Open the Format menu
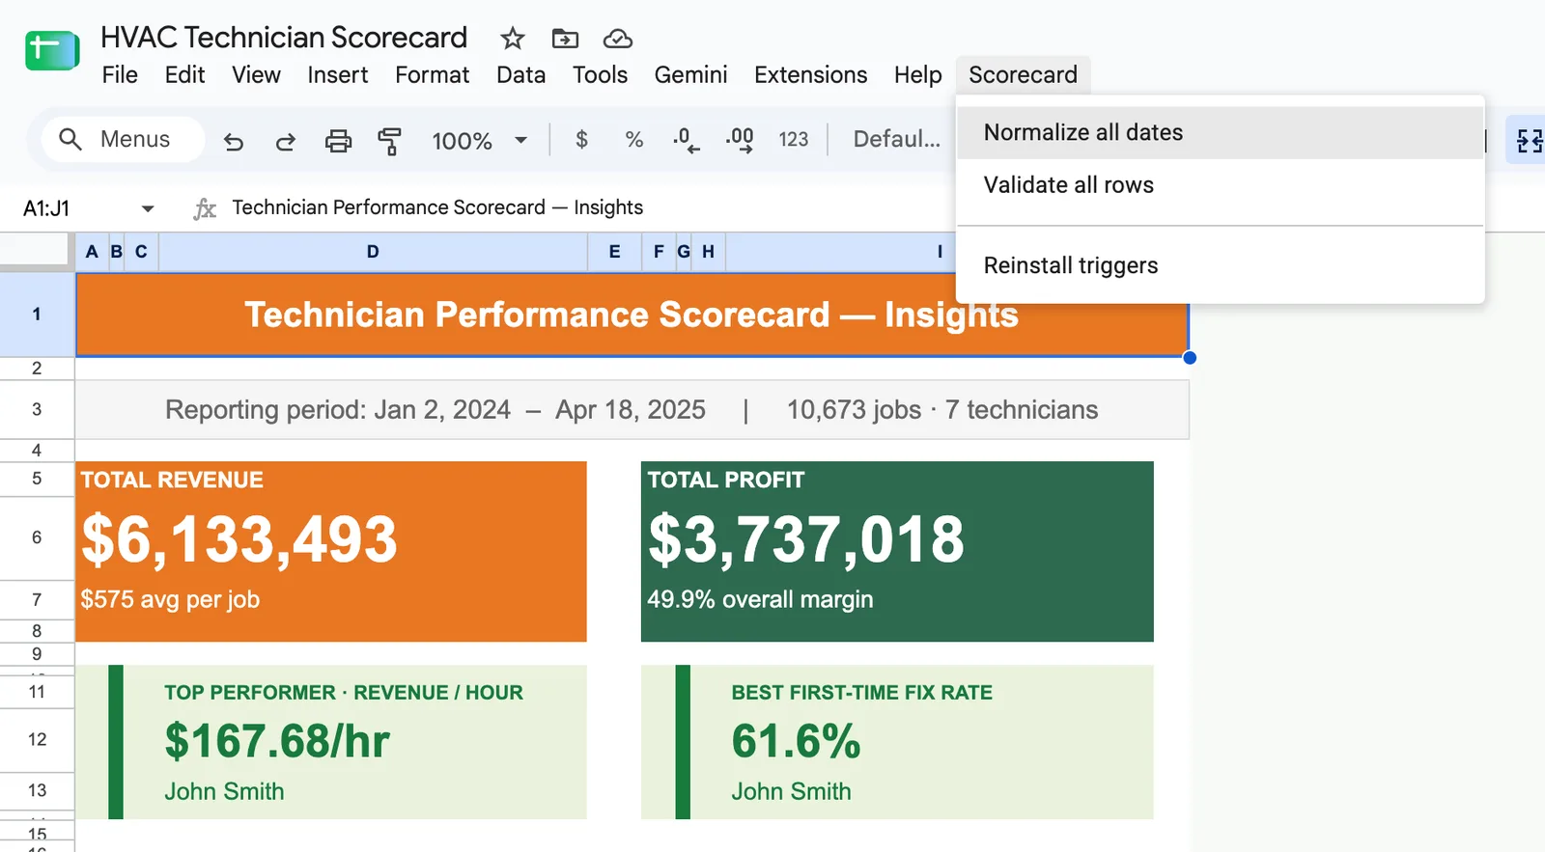 point(432,75)
